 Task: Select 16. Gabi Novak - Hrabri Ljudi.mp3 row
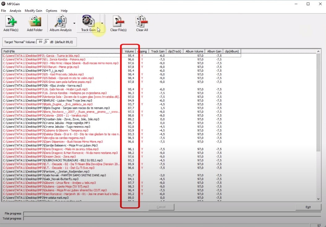(122, 89)
